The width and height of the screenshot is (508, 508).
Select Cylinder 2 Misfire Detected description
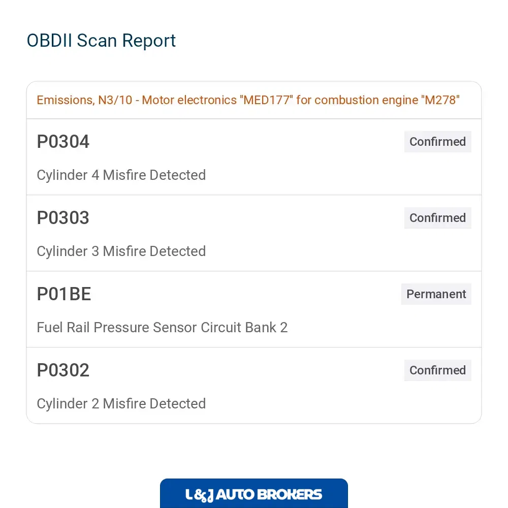[x=121, y=403]
